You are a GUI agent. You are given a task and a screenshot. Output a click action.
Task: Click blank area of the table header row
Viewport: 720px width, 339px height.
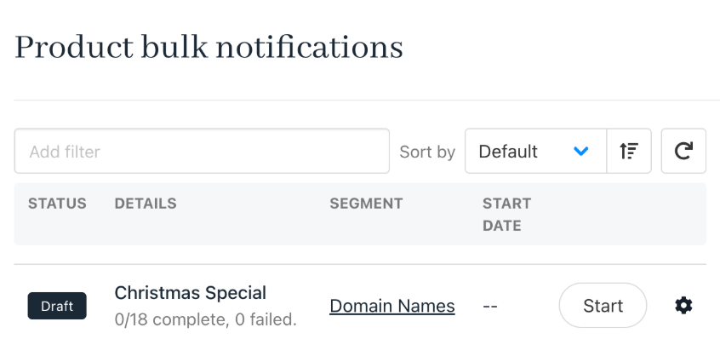click(620, 214)
